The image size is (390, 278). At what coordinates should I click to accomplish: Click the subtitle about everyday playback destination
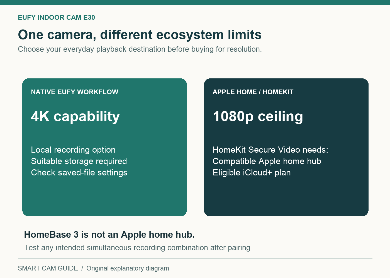pos(140,49)
